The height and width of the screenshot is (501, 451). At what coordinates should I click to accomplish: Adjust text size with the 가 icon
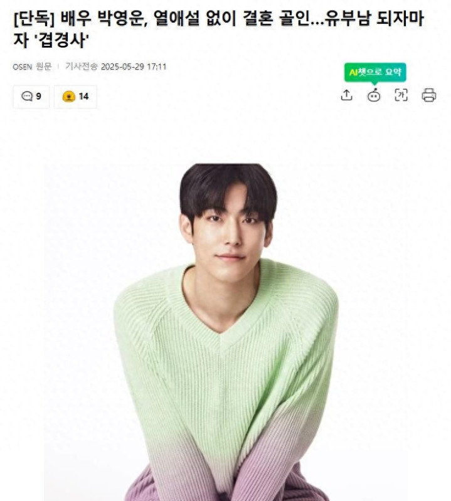[401, 95]
